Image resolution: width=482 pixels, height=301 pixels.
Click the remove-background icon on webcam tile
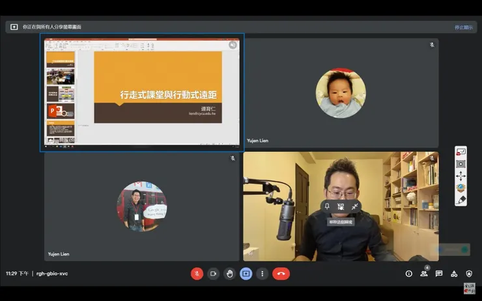coord(341,207)
